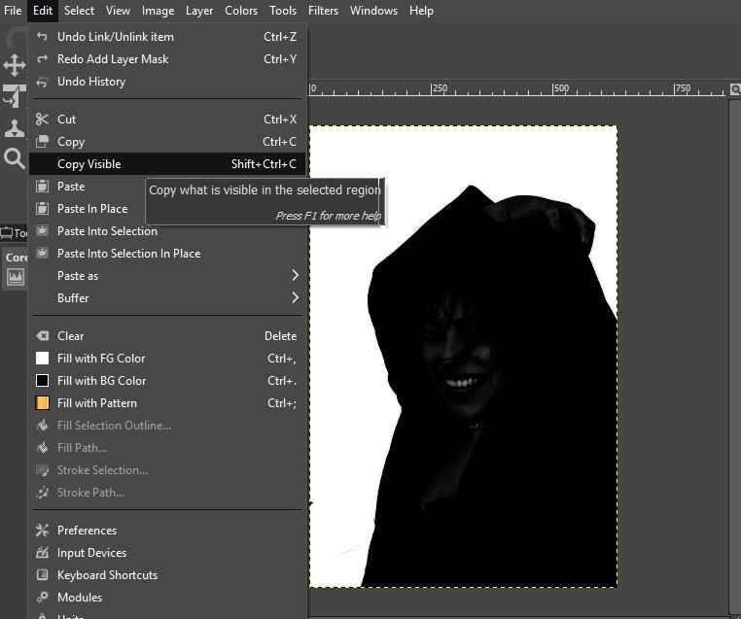This screenshot has height=619, width=741.
Task: Click the Modules gear icon
Action: pos(42,597)
